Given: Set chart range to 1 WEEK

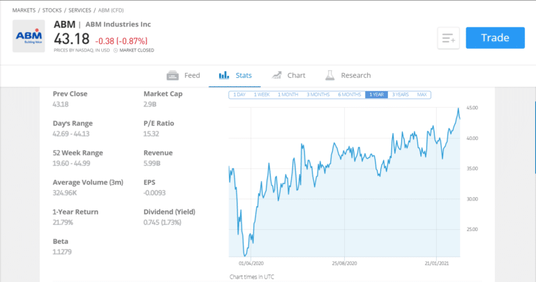Looking at the screenshot, I should (262, 95).
